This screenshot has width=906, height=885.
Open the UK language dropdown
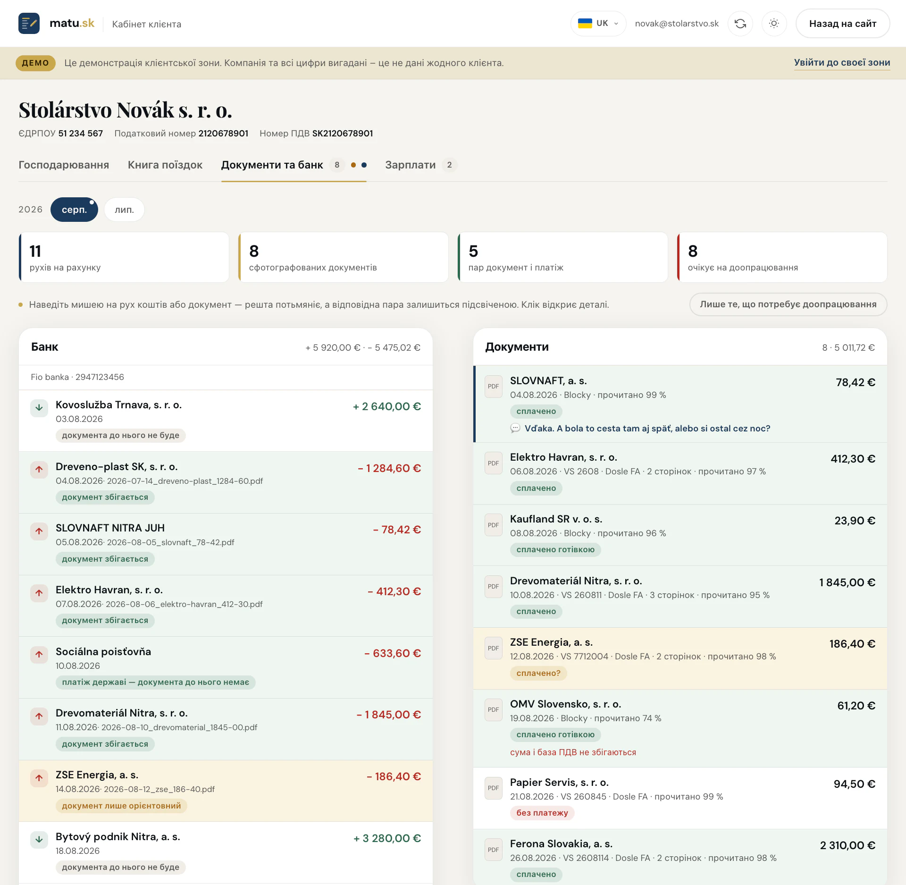[x=598, y=23]
